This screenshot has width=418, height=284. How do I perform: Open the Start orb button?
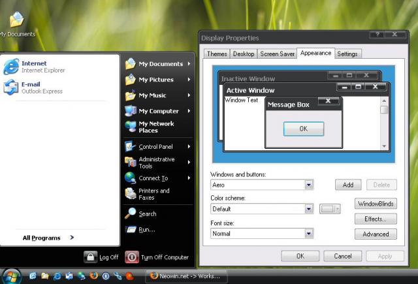[10, 277]
